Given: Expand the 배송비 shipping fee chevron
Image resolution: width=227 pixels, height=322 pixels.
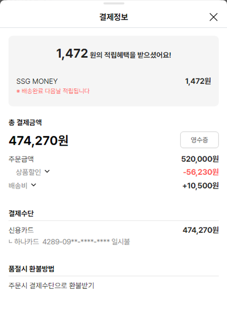Looking at the screenshot, I should [34, 185].
